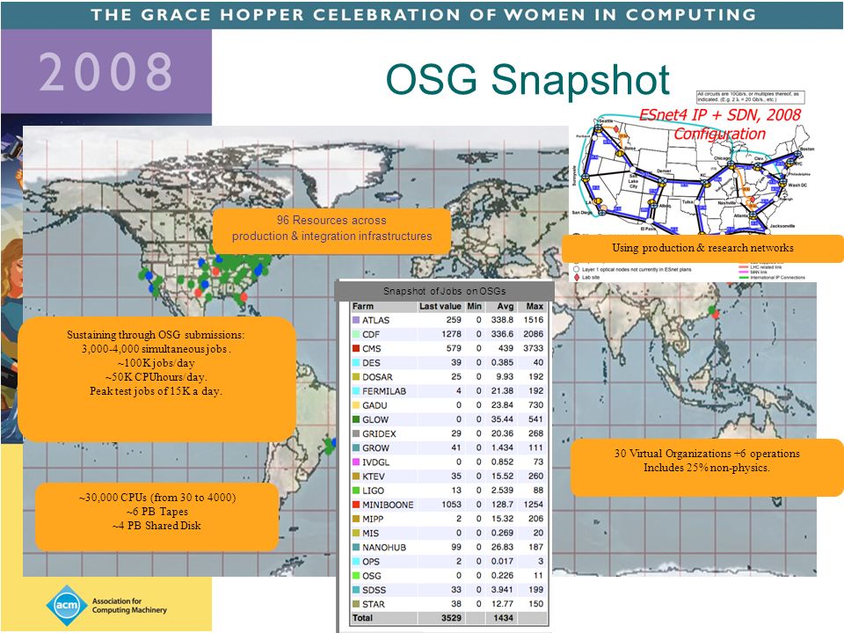Click the Avg column header
Screen dimensions: 844x633
point(505,306)
